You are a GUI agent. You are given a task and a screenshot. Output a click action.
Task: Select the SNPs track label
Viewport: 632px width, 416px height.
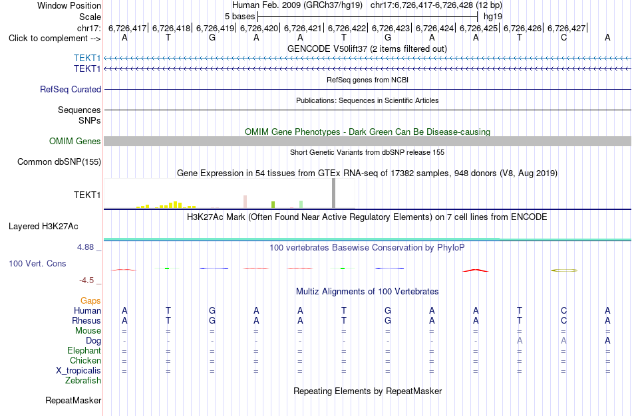coord(90,120)
